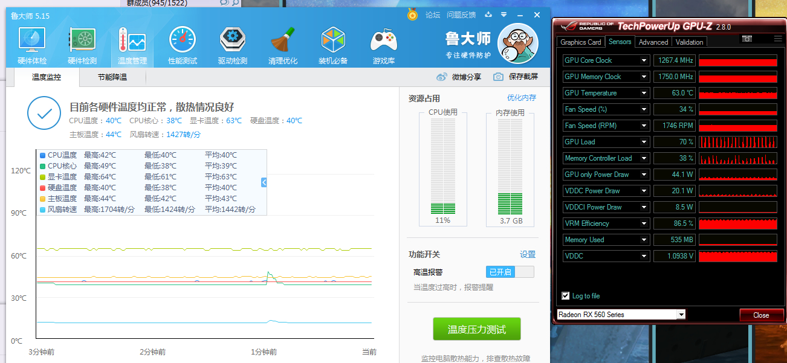Click the blue checkmark status circle

44,113
